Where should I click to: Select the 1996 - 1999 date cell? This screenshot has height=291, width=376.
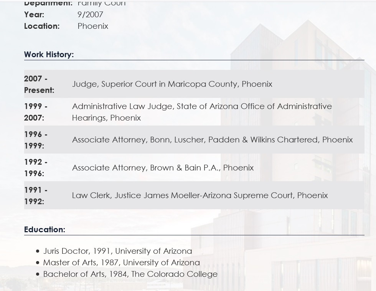[36, 140]
